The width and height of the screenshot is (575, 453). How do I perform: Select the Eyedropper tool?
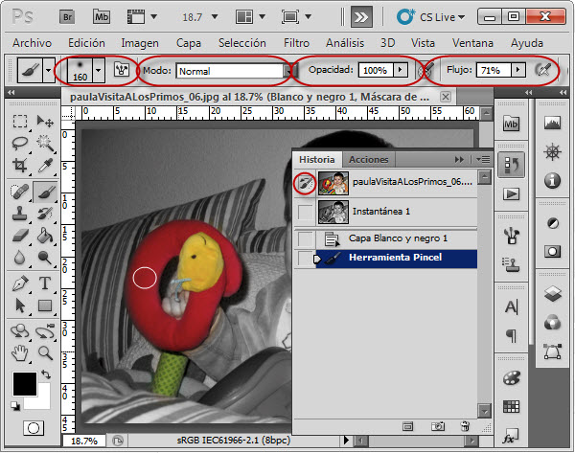pyautogui.click(x=45, y=166)
